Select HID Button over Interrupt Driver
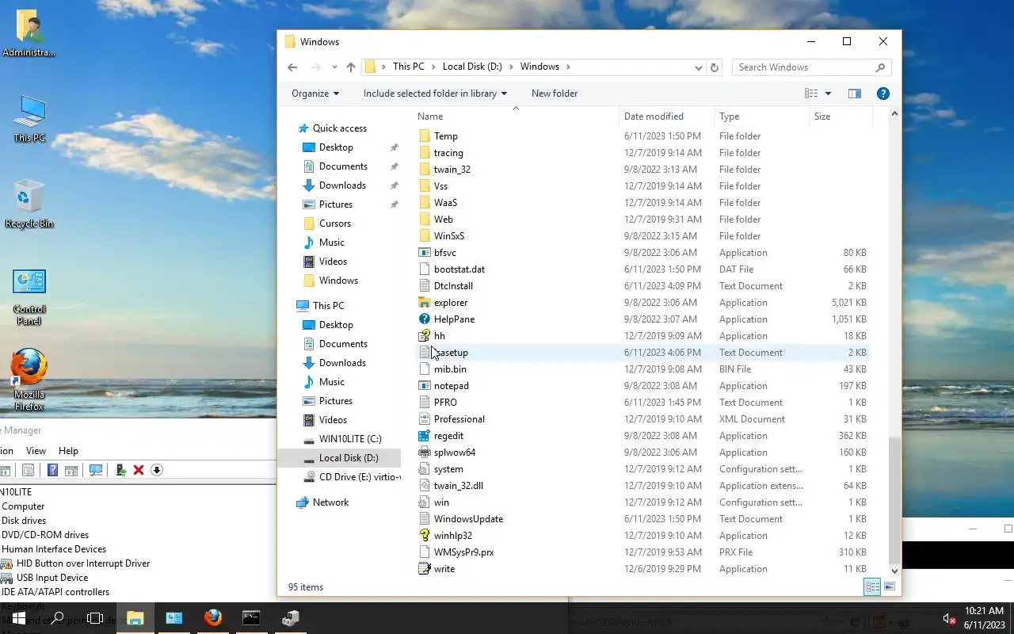Screen dimensions: 1014x634 [x=82, y=563]
